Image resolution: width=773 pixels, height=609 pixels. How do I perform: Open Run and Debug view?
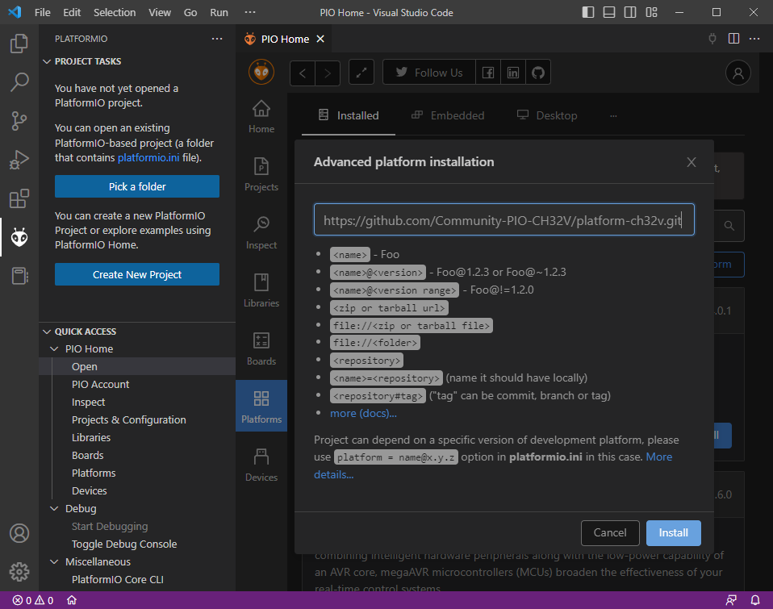point(19,160)
